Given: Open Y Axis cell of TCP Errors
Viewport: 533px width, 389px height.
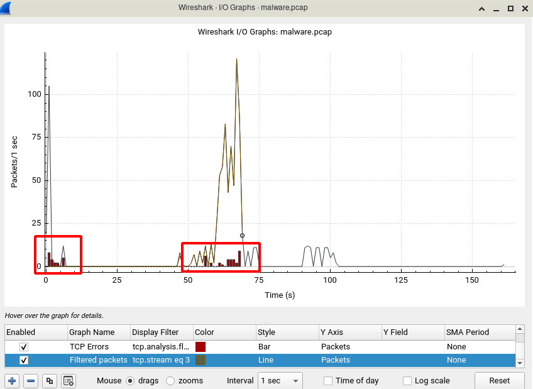Looking at the screenshot, I should click(x=351, y=347).
